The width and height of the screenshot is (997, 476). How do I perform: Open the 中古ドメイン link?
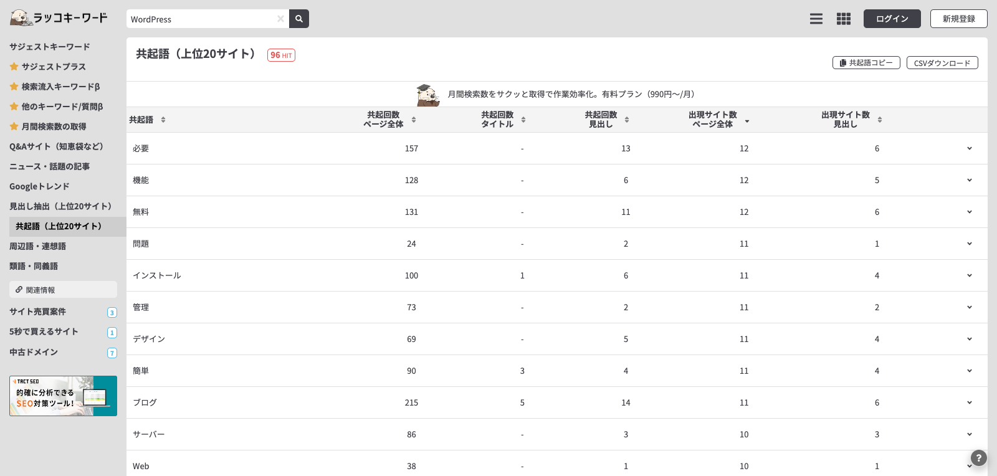point(34,352)
